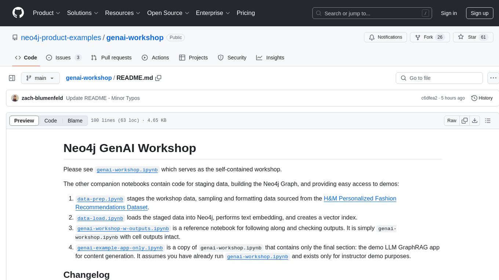Open genai-example-app-only.ipynb link
The height and width of the screenshot is (280, 499).
click(120, 247)
